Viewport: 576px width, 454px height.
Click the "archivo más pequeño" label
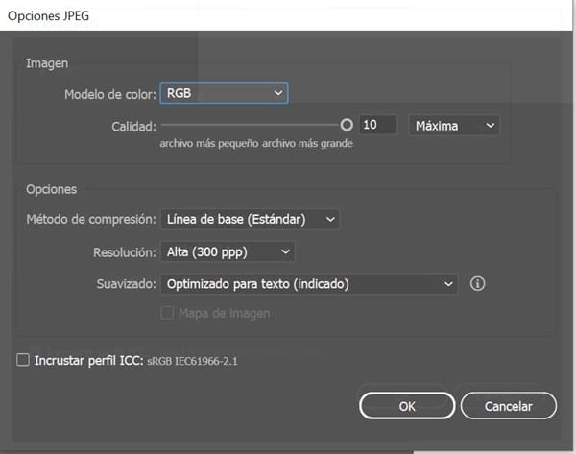click(201, 144)
